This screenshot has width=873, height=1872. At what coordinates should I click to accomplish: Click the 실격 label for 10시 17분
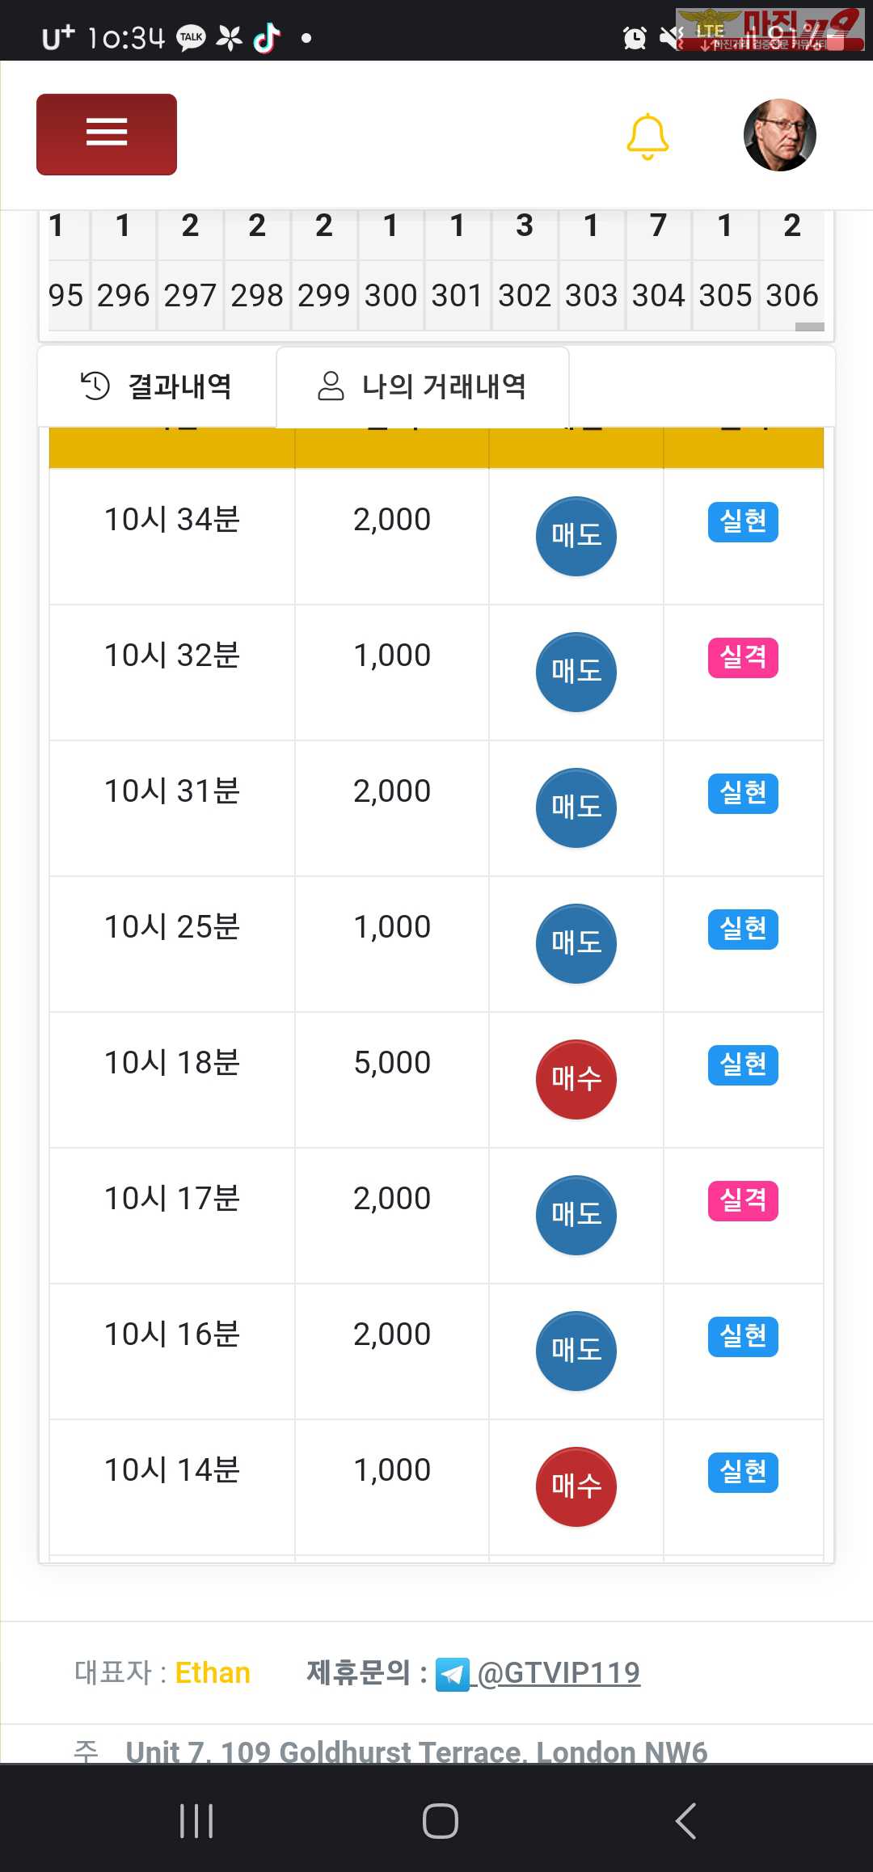click(x=743, y=1200)
